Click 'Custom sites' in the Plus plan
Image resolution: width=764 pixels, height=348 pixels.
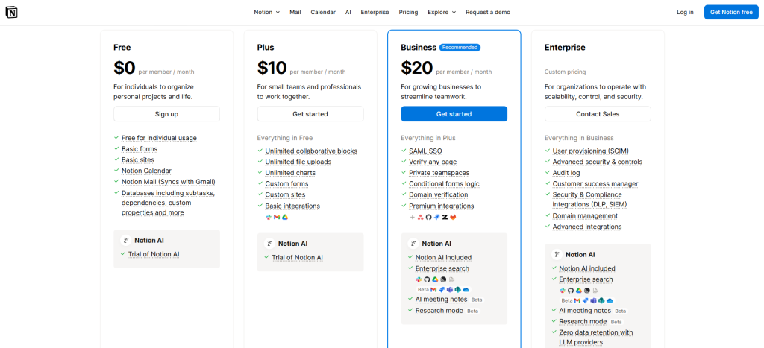click(x=285, y=194)
